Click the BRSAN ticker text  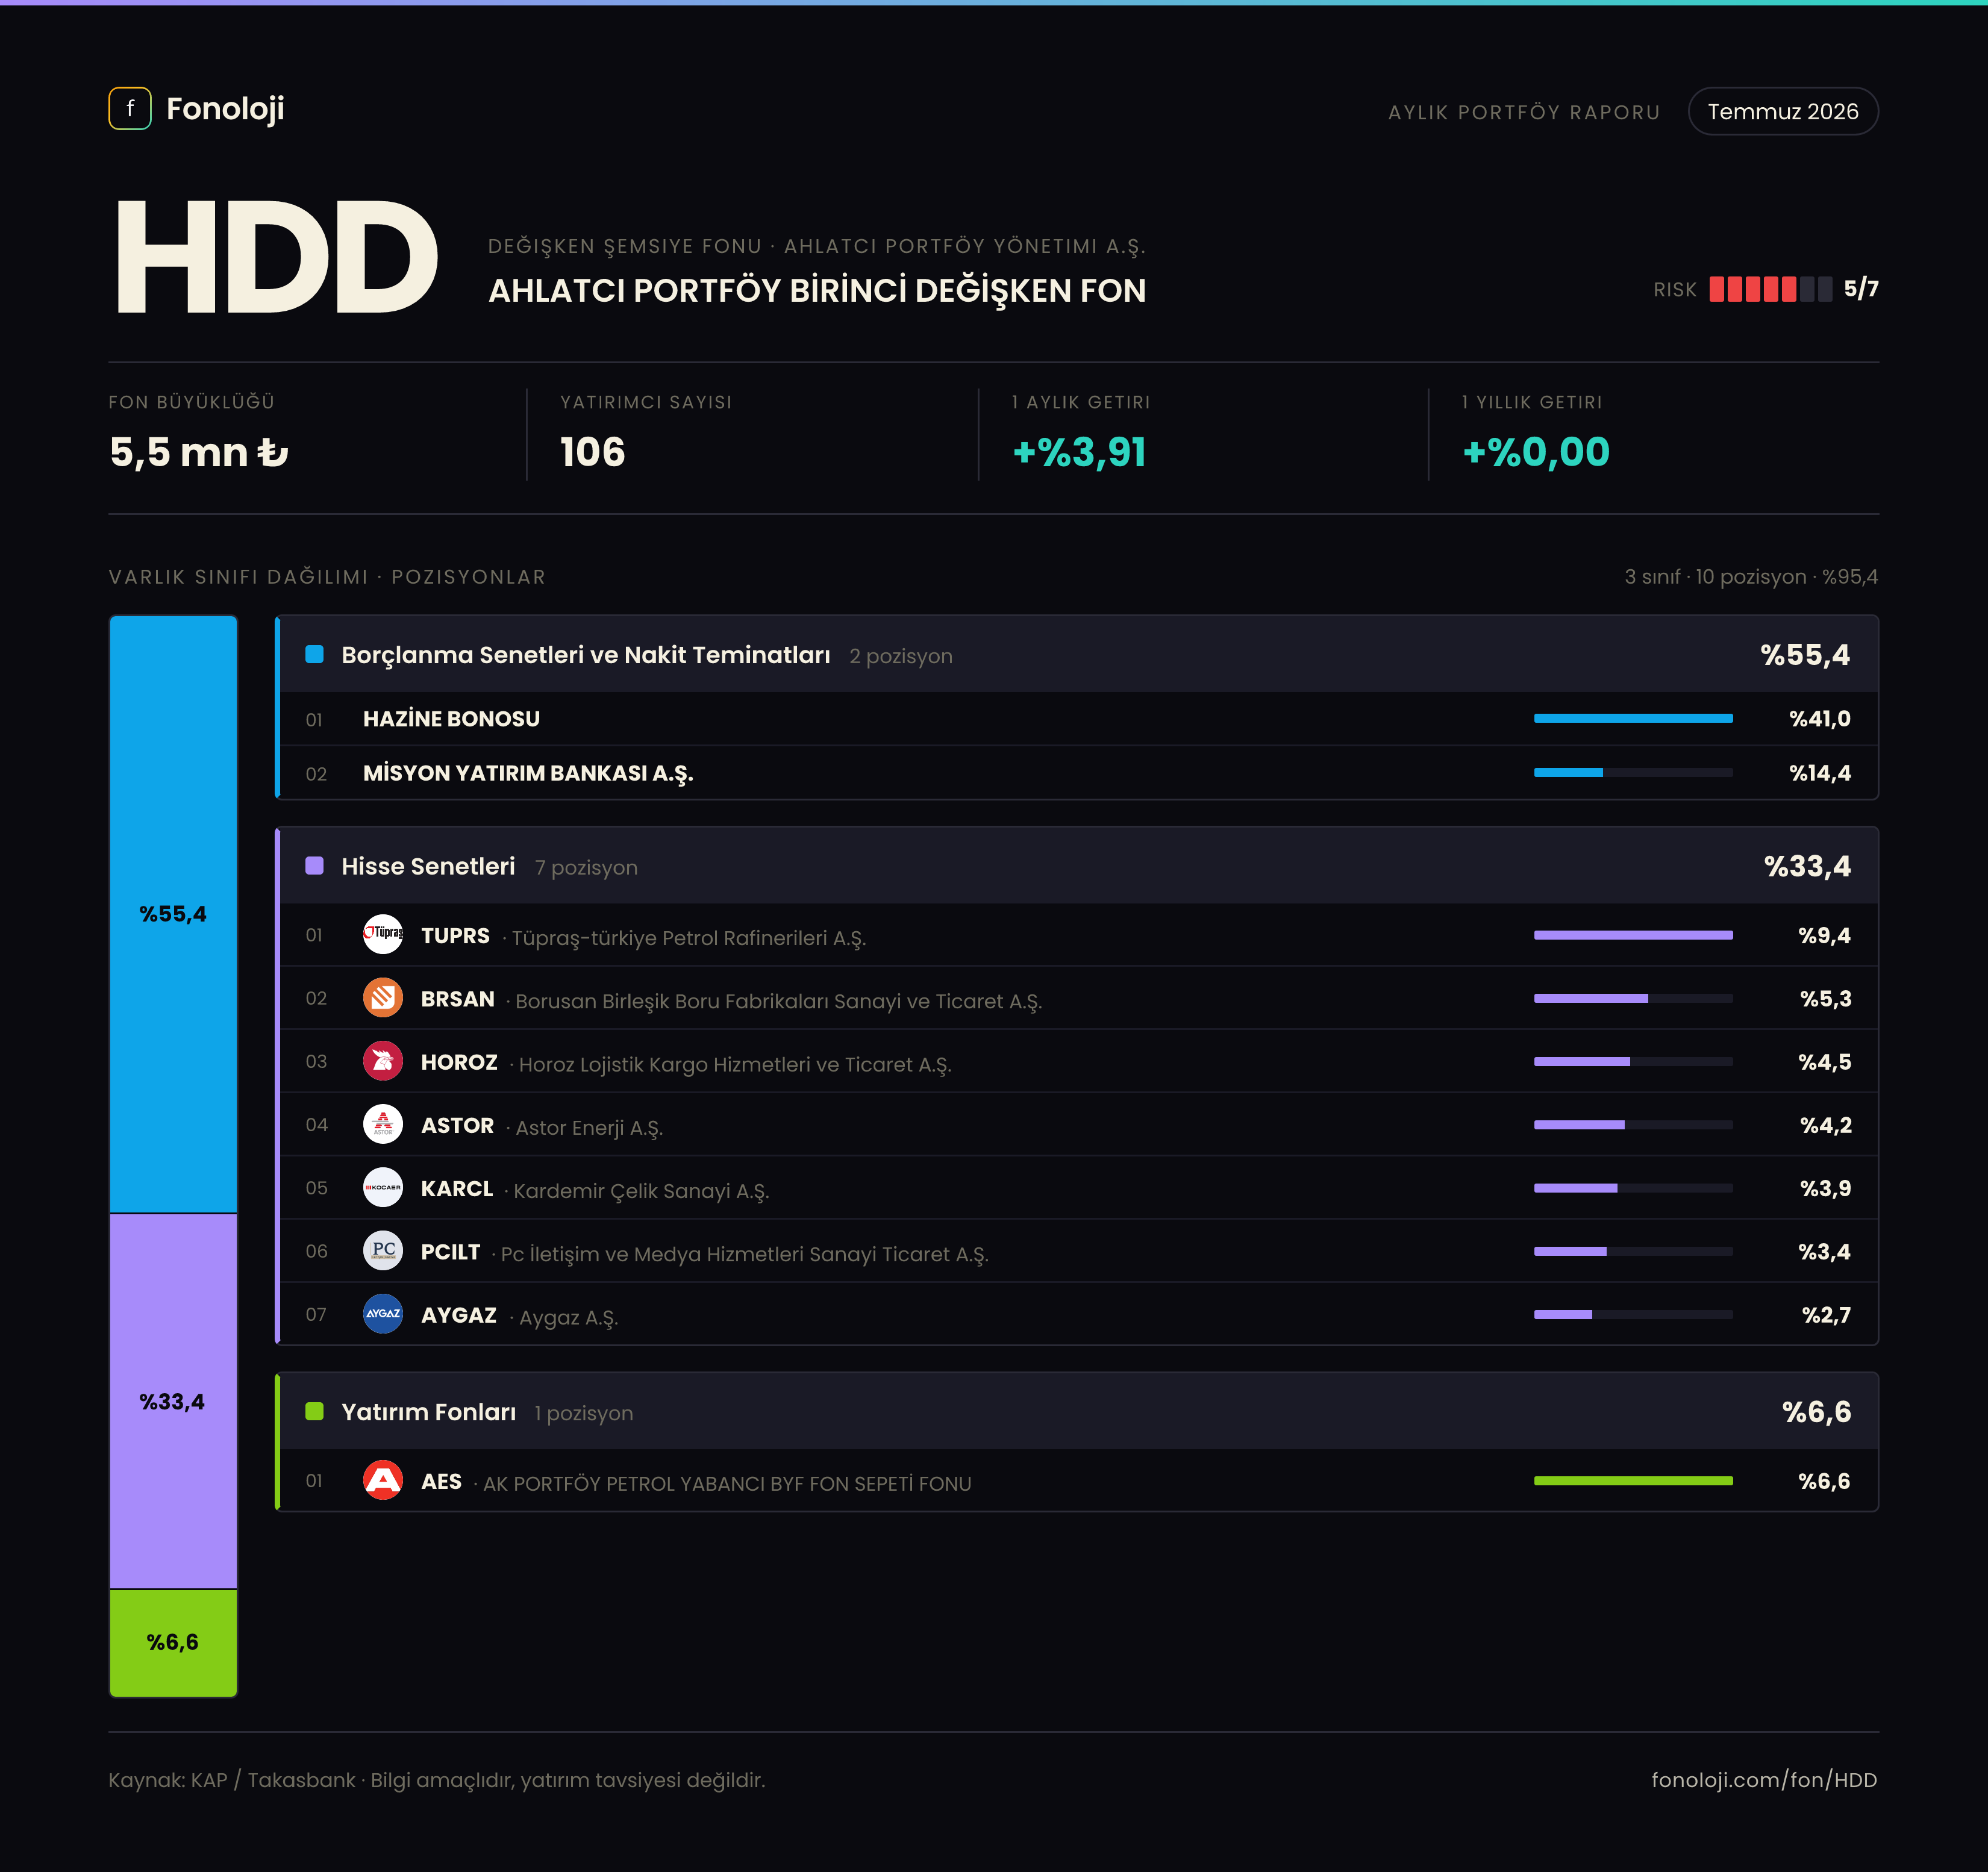click(458, 999)
